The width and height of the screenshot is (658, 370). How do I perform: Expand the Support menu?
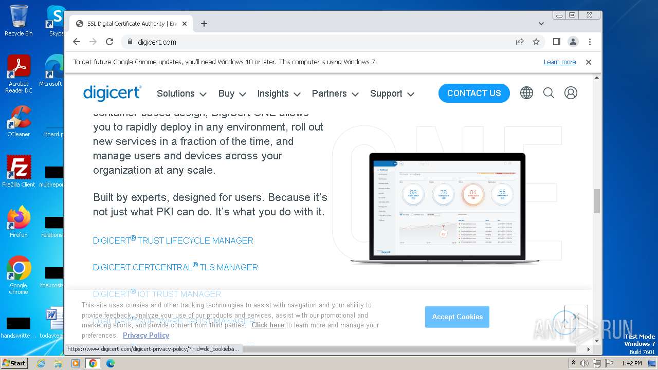pyautogui.click(x=392, y=94)
